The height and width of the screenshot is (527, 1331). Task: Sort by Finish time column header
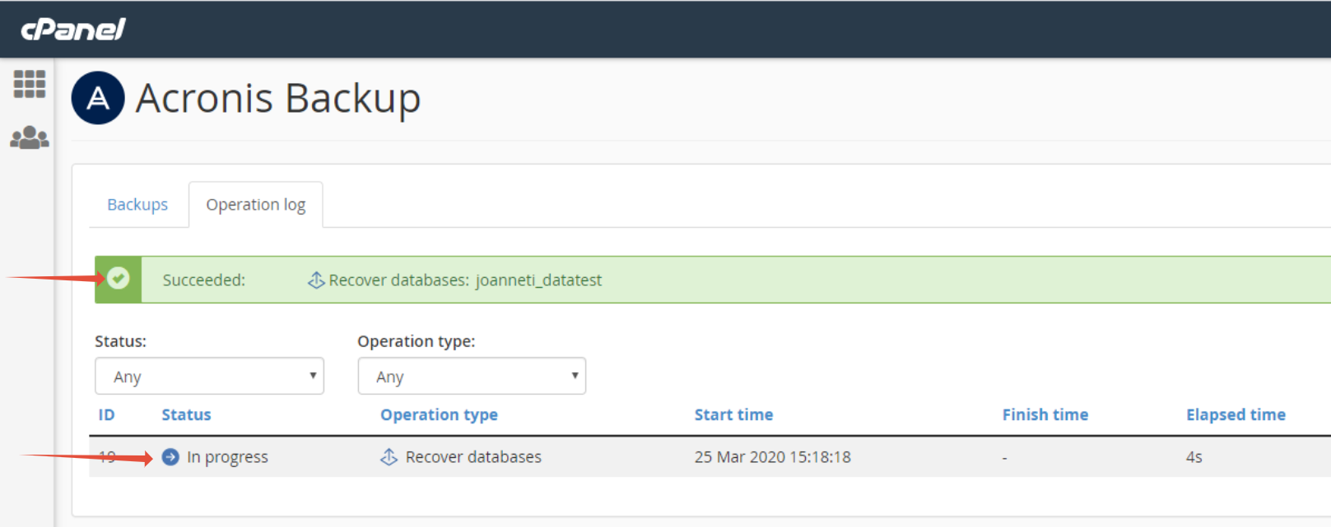1045,415
